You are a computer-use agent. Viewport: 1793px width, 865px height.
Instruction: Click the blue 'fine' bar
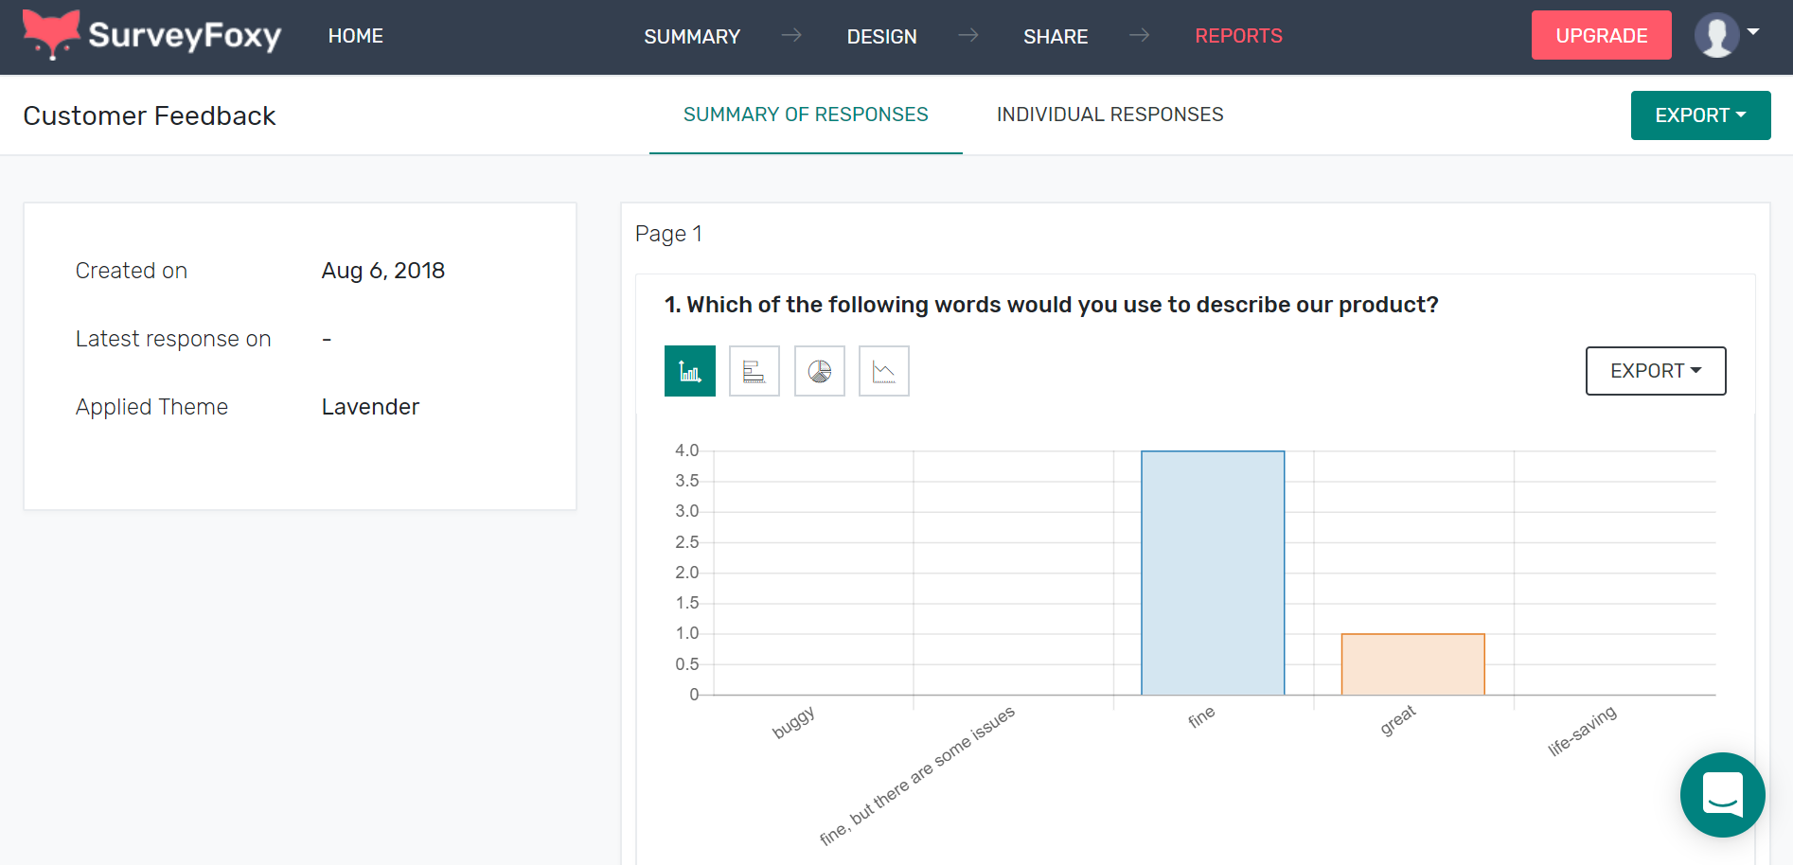1212,573
